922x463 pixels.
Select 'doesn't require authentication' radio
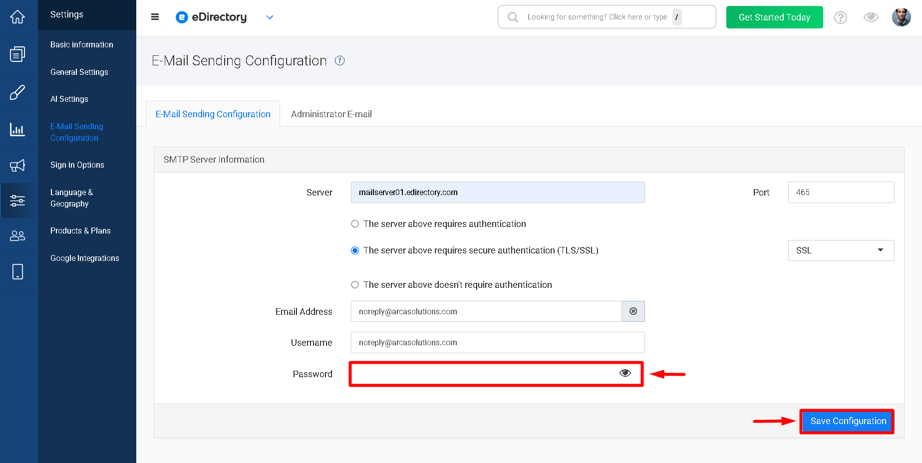click(x=355, y=285)
